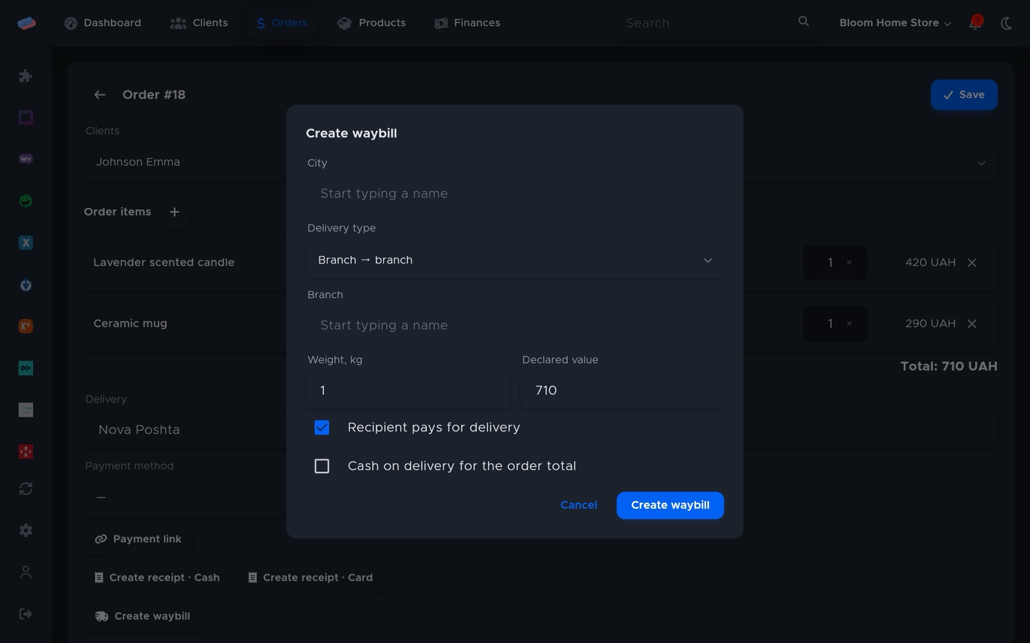Open the integrations puzzle icon in sidebar
The height and width of the screenshot is (643, 1030).
click(x=26, y=76)
